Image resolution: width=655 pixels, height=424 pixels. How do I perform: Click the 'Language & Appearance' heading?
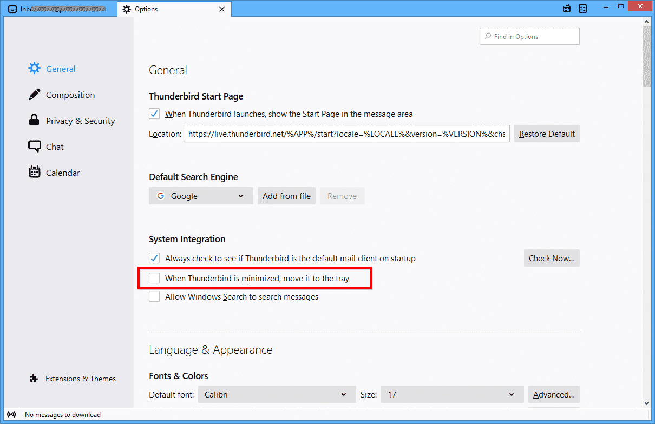(211, 350)
